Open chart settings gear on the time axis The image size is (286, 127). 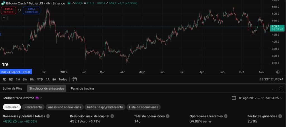pos(278,72)
